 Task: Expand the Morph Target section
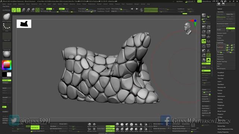(x=221, y=111)
